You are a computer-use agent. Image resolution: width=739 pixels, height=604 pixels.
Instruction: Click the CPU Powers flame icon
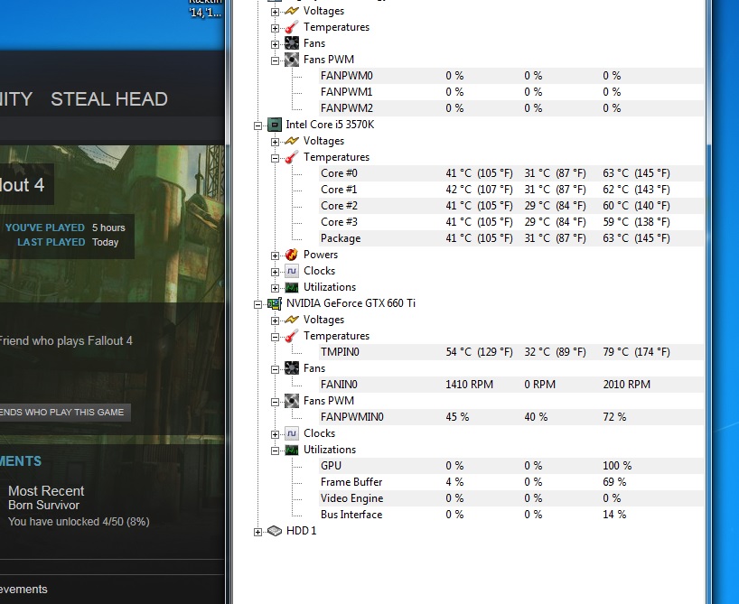(292, 255)
